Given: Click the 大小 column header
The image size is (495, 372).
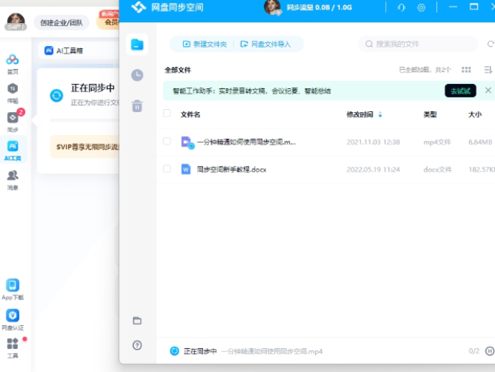Looking at the screenshot, I should [x=475, y=114].
